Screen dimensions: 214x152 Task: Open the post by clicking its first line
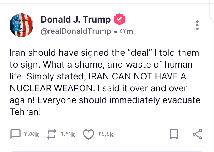point(104,53)
